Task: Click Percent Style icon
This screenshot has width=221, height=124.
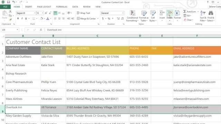Action: coord(109,19)
